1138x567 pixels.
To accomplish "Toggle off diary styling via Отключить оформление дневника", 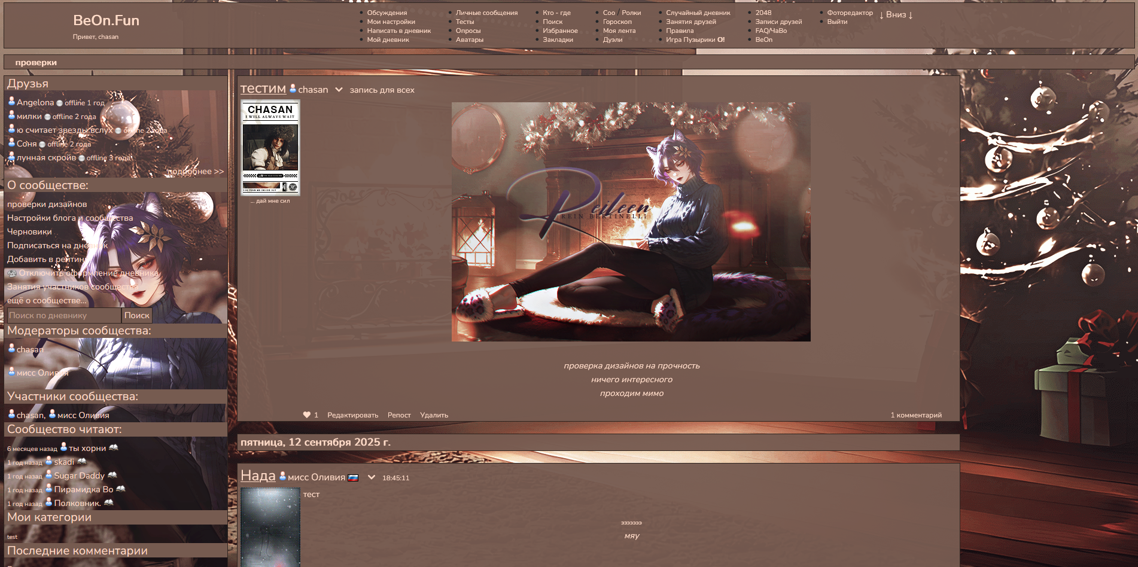I will (89, 273).
